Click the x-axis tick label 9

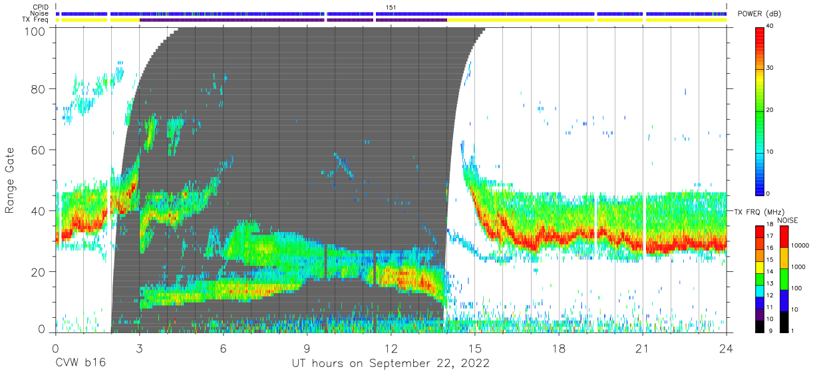pos(307,348)
